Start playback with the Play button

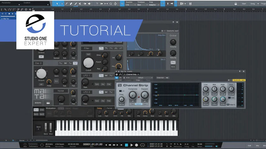point(132,145)
